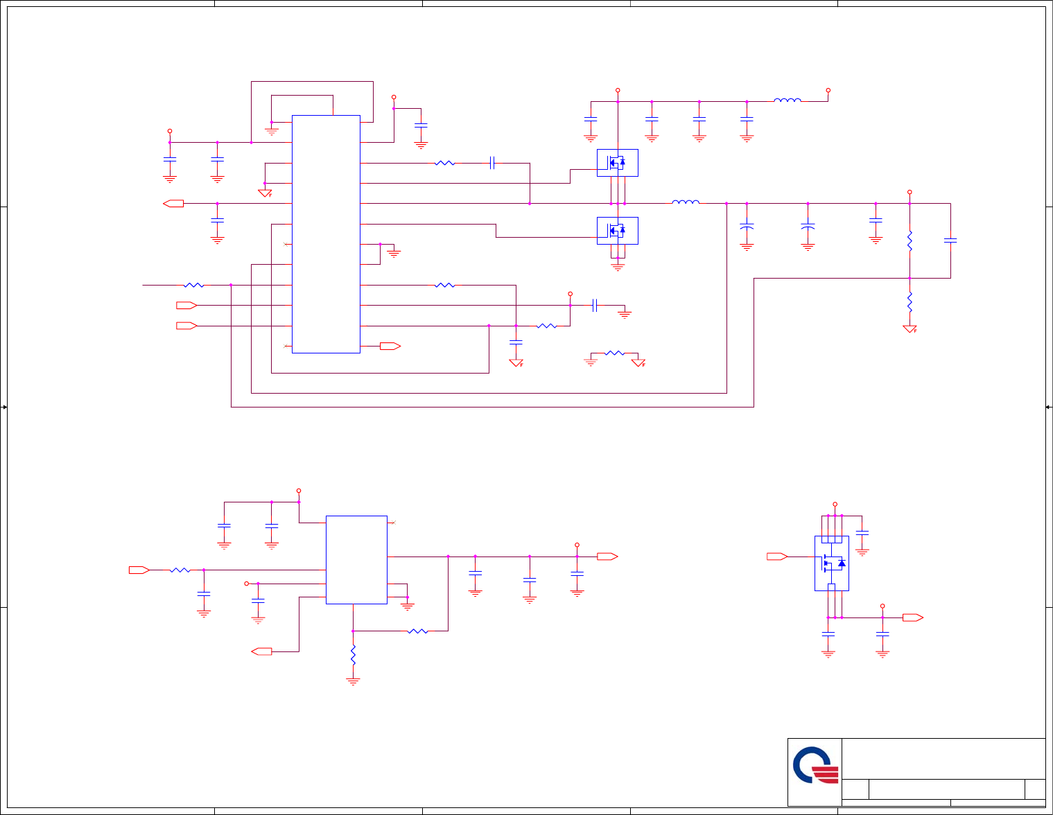Select the resistor on the large IC's left input line
The width and height of the screenshot is (1053, 815).
point(193,285)
